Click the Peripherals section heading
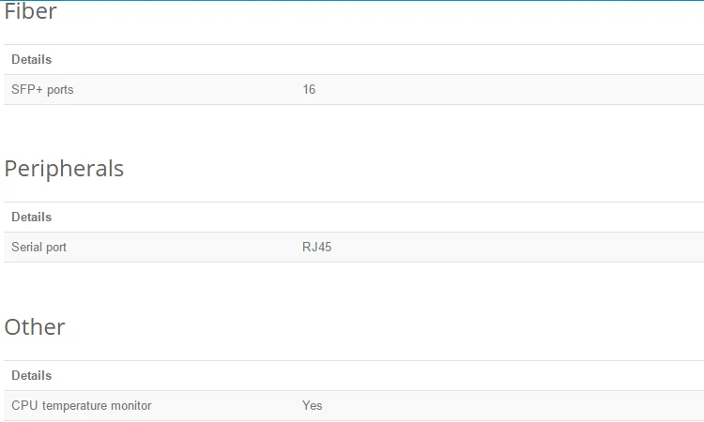The height and width of the screenshot is (422, 704). pos(64,170)
